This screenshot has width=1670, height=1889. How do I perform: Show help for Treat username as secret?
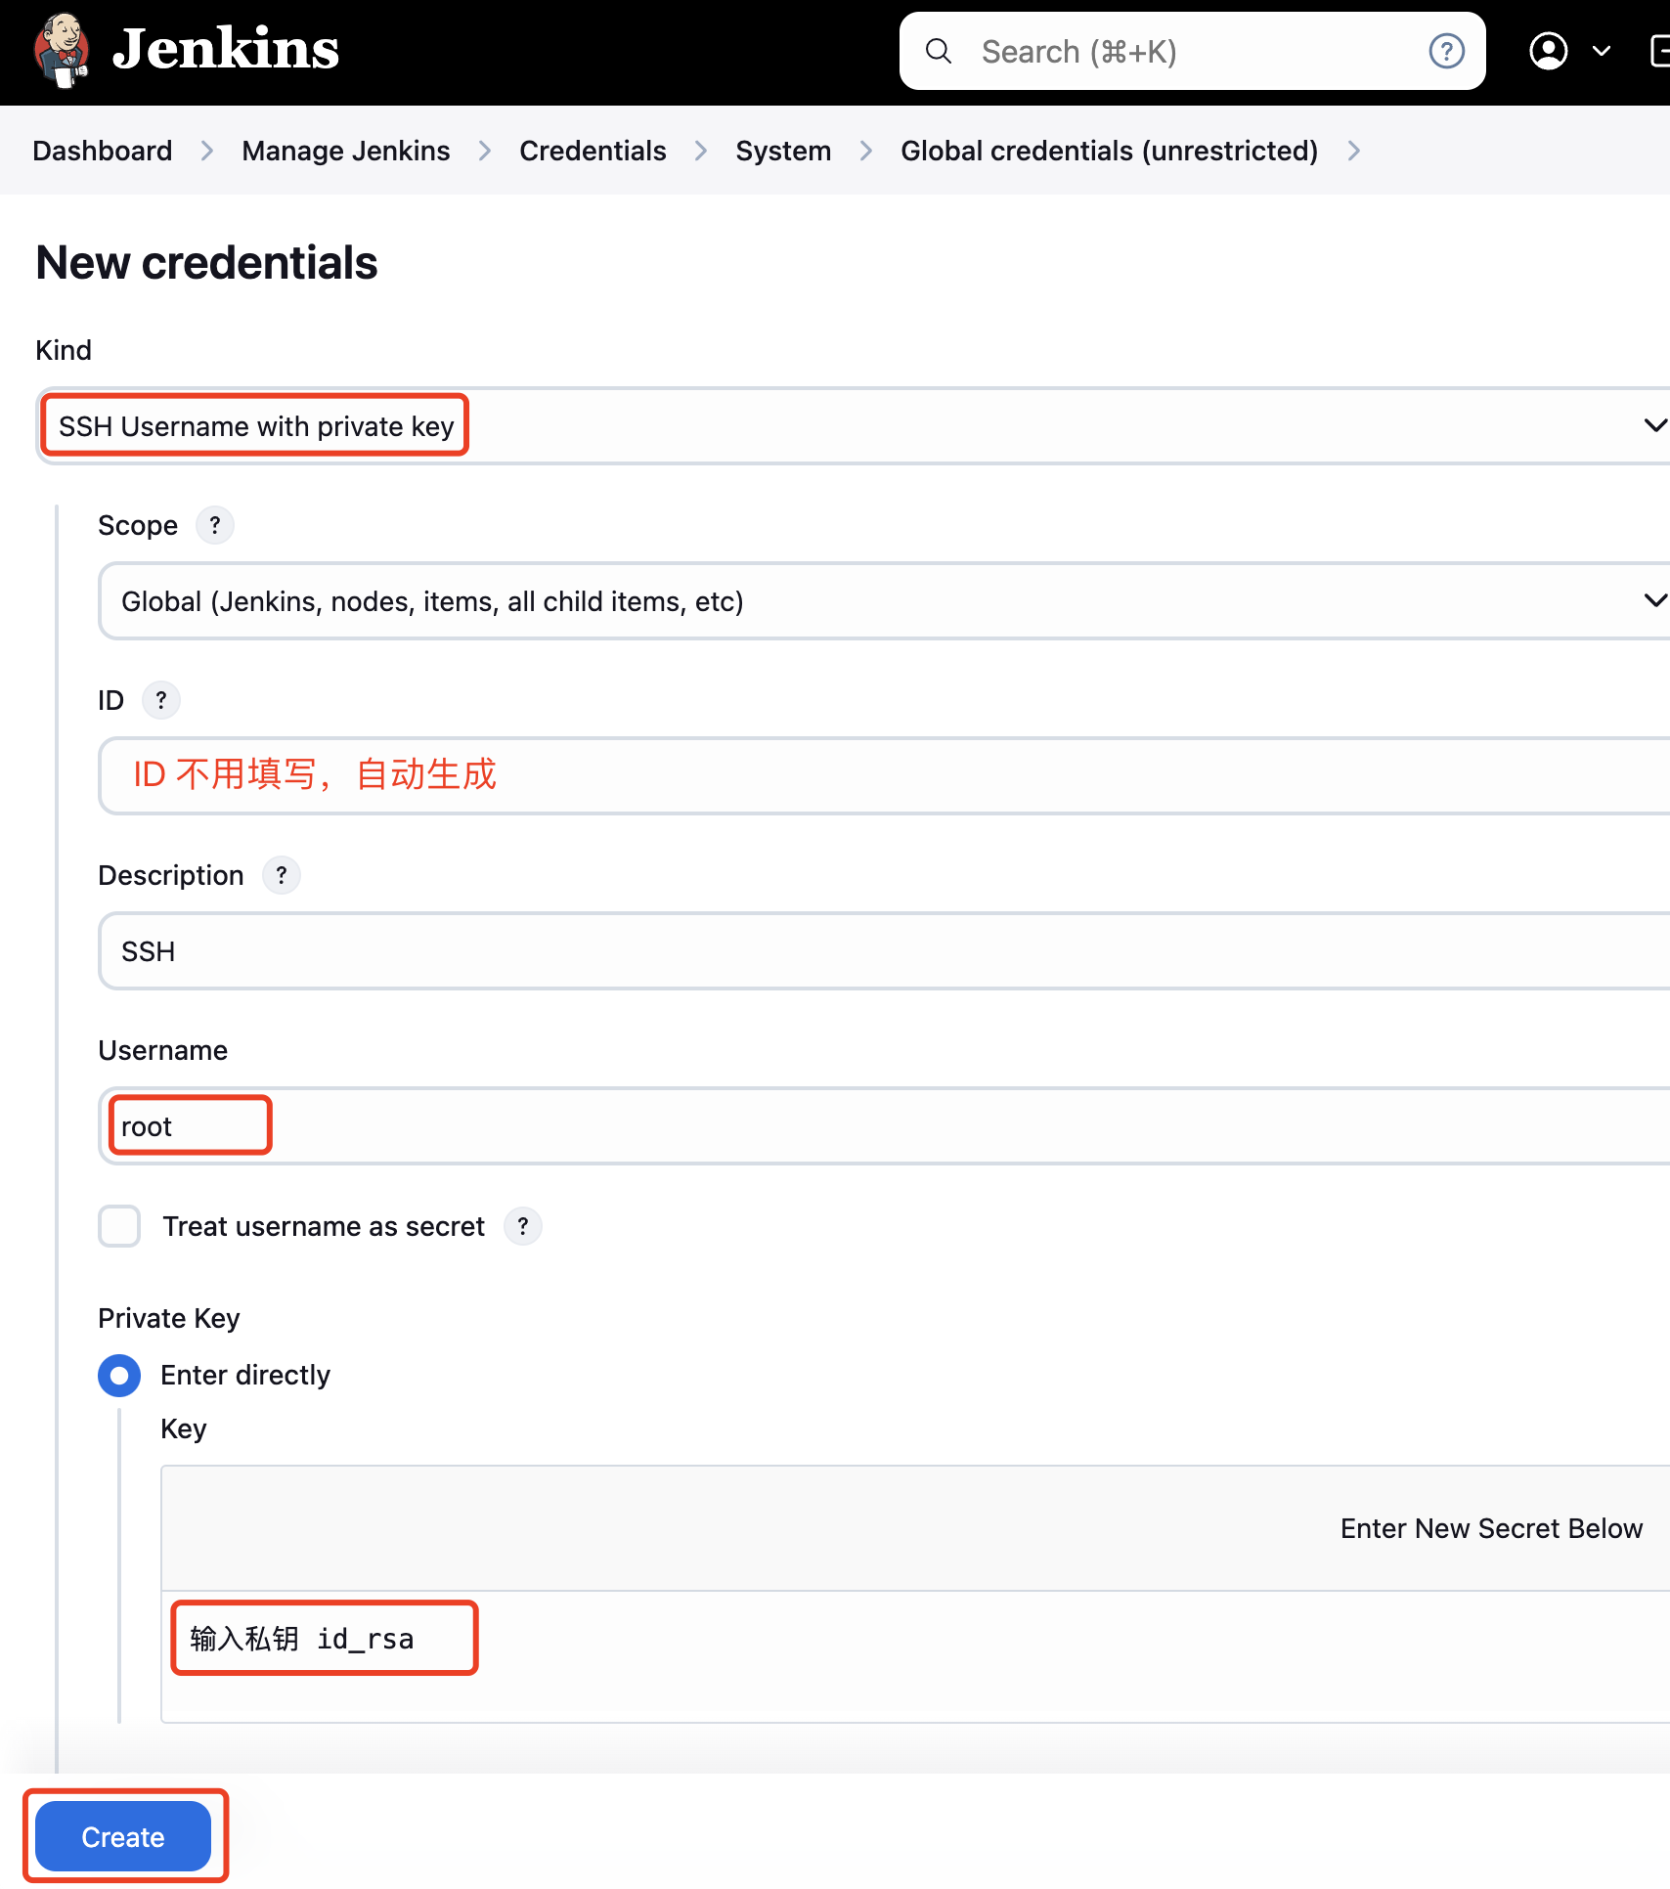[523, 1227]
